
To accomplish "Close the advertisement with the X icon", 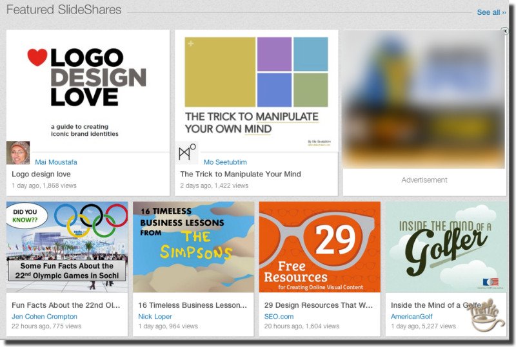I will coord(505,31).
